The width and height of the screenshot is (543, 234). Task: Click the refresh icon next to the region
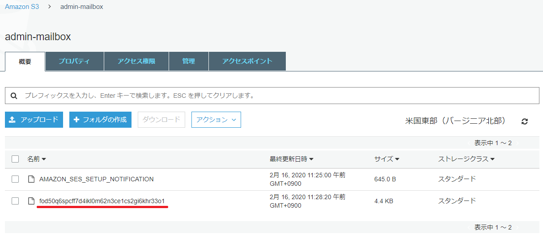tap(525, 121)
